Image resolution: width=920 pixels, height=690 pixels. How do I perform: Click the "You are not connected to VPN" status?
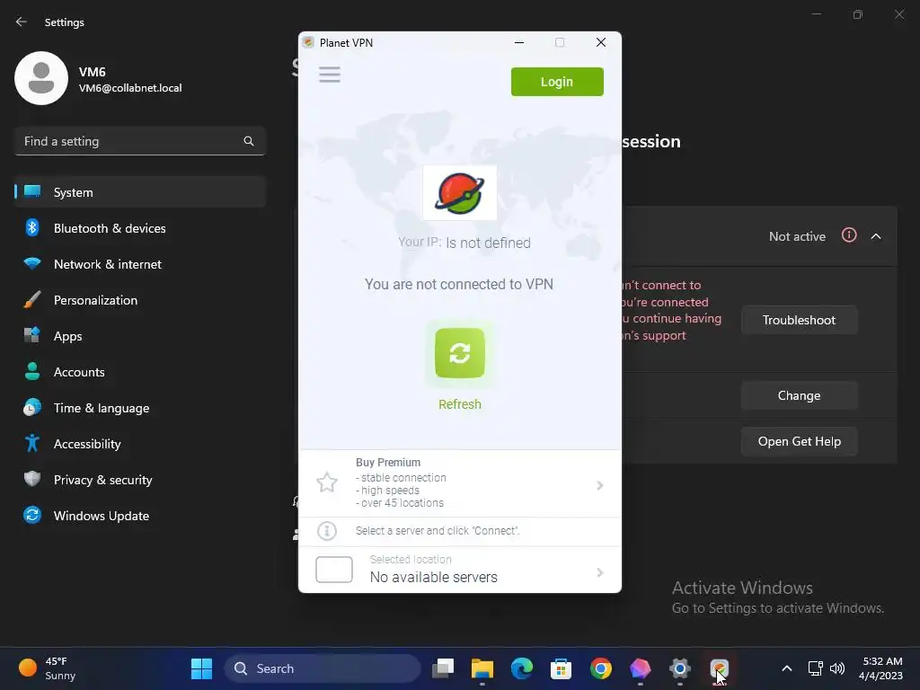pyautogui.click(x=459, y=284)
